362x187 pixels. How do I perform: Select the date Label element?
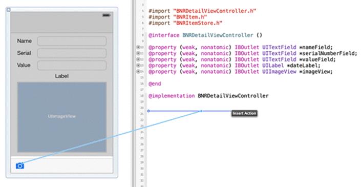click(62, 76)
